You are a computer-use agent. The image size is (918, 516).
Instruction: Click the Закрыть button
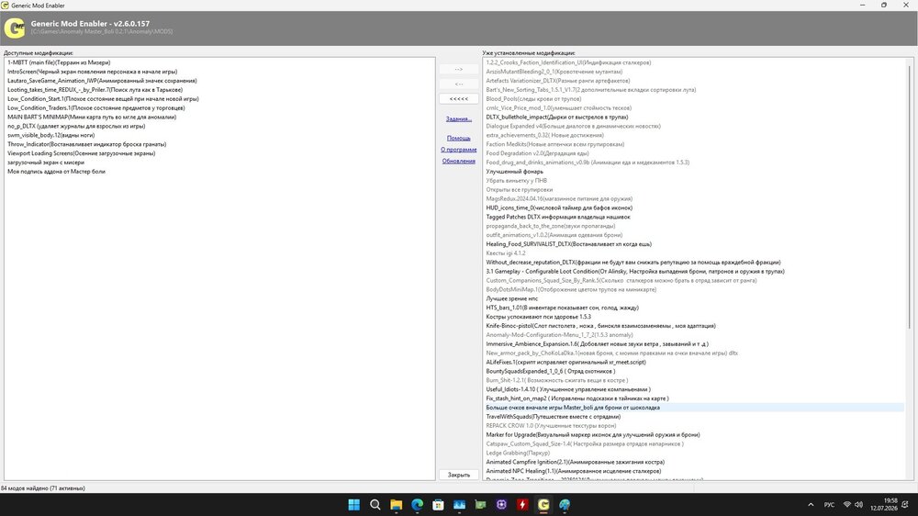point(458,475)
